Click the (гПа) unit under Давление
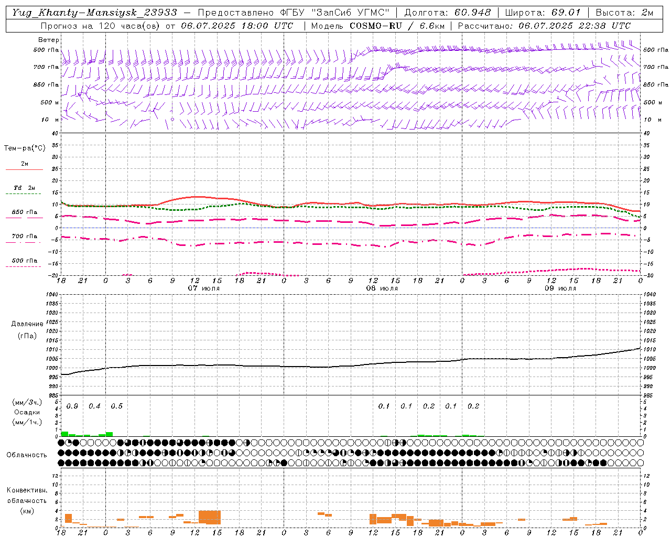 pos(27,336)
